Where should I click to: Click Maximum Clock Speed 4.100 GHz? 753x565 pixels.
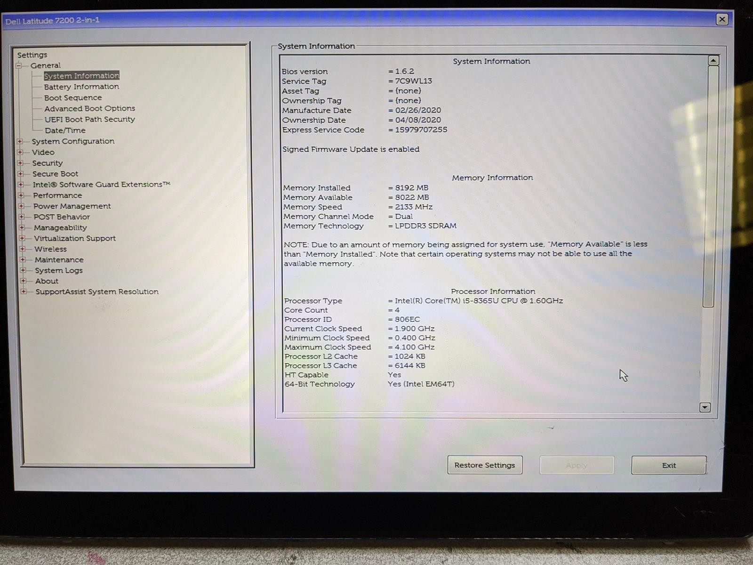[414, 347]
